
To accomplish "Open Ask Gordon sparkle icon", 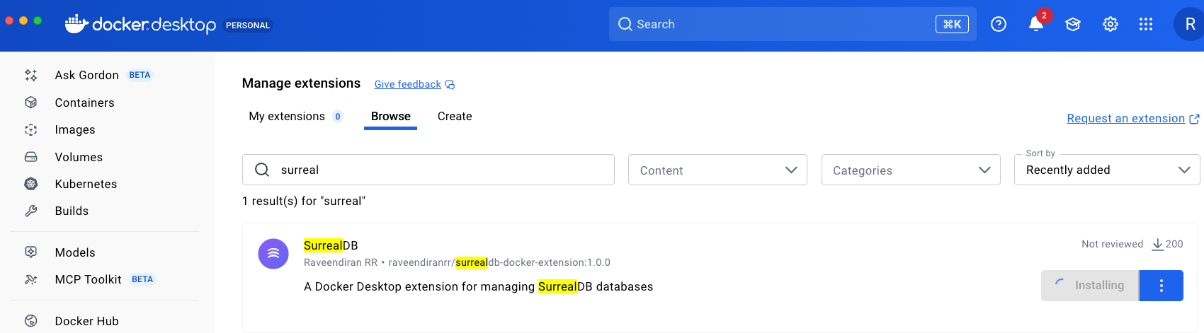I will (x=31, y=75).
